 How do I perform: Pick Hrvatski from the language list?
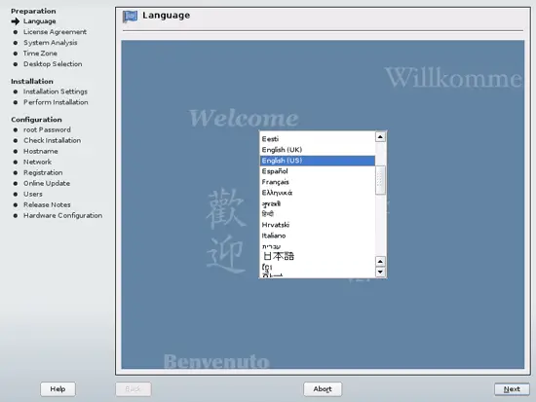coord(318,225)
